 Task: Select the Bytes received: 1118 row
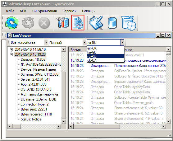(x=36, y=114)
